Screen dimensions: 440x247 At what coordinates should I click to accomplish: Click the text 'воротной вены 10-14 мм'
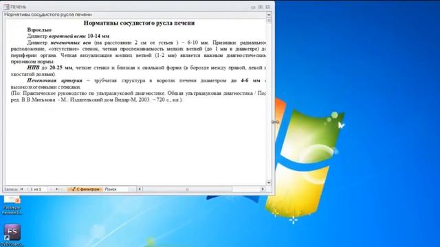pos(79,36)
